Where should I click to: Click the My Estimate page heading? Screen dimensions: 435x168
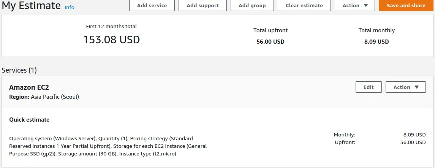[x=32, y=6]
